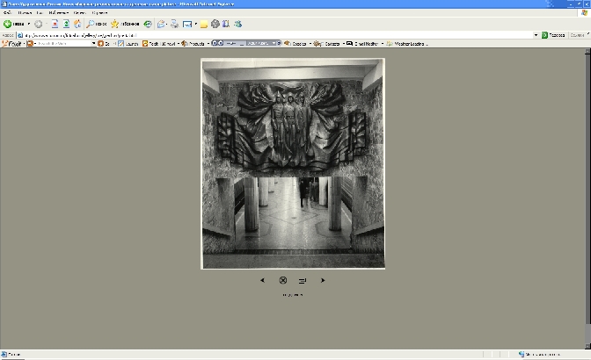This screenshot has width=591, height=360.
Task: Click the Messenger people toolbar icon
Action: coord(237,24)
